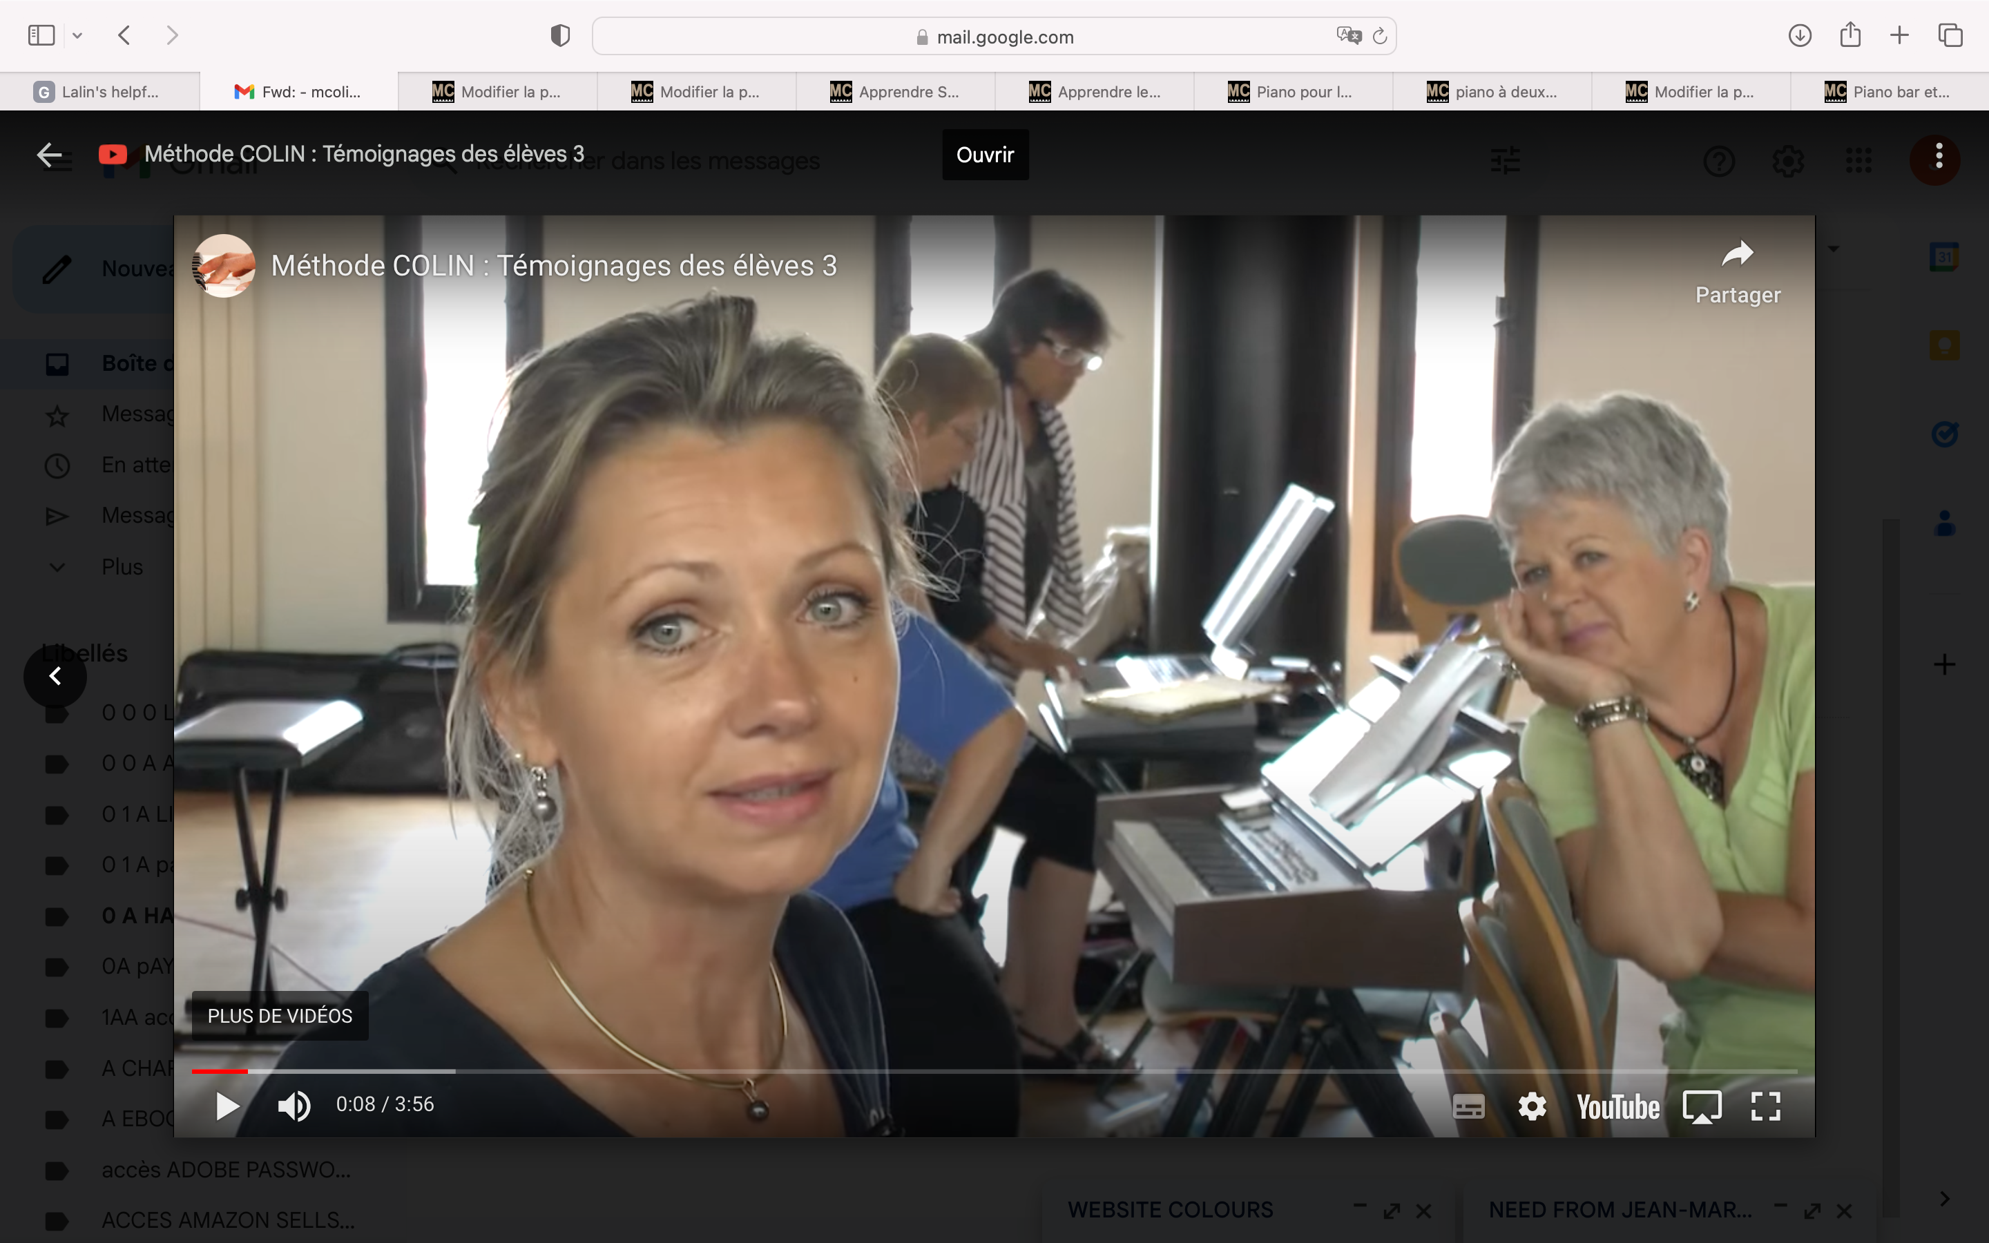Image resolution: width=1989 pixels, height=1243 pixels.
Task: Minimize the WEBSITE COLOURS draft window
Action: 1359,1206
